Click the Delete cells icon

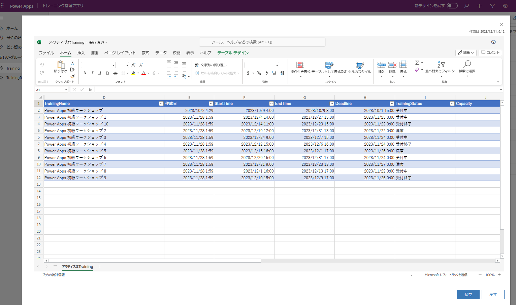click(x=392, y=65)
